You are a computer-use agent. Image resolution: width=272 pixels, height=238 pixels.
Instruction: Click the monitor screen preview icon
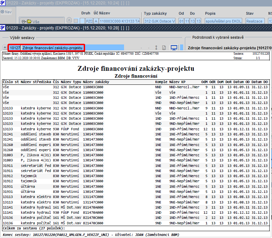pos(174,48)
